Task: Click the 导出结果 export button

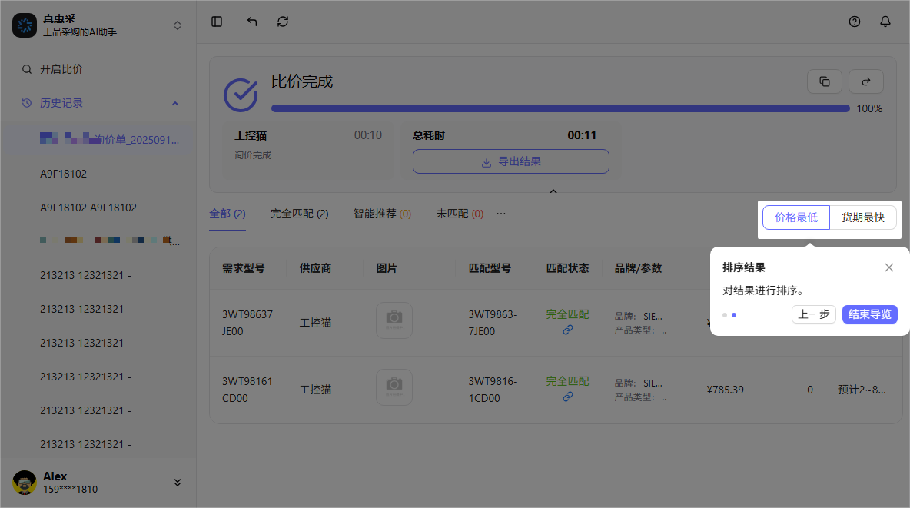Action: 510,161
